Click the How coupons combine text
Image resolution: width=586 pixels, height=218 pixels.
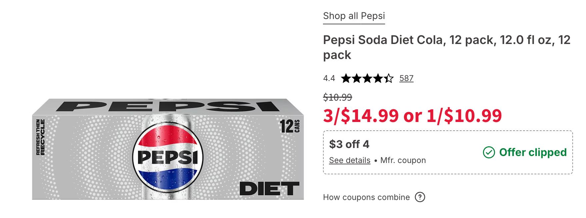pos(366,197)
